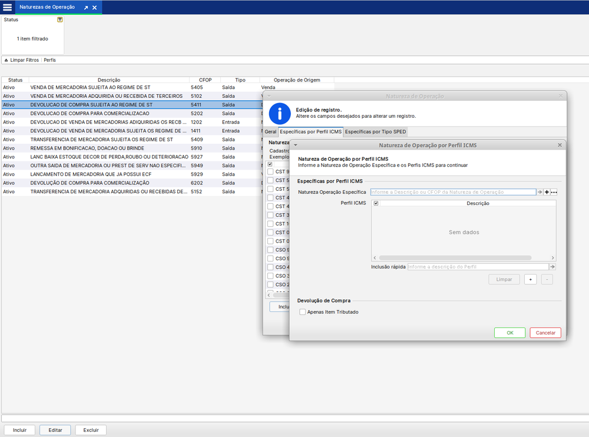Click the arrow icon beside Natureza Operação Específica

[540, 192]
